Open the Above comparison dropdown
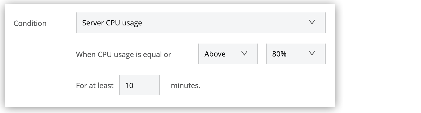The image size is (421, 113). pos(228,54)
